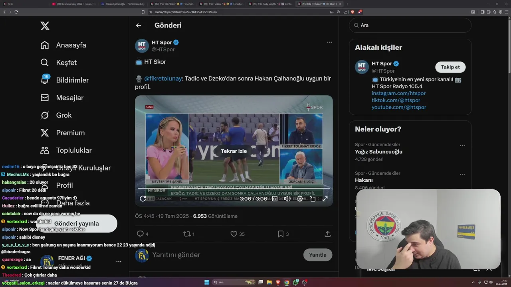The height and width of the screenshot is (287, 511).
Task: Open Grok from sidebar
Action: pos(56,115)
